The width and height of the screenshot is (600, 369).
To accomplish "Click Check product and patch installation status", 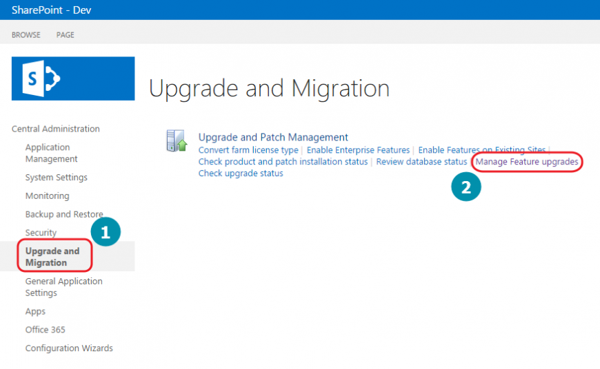I will point(283,162).
